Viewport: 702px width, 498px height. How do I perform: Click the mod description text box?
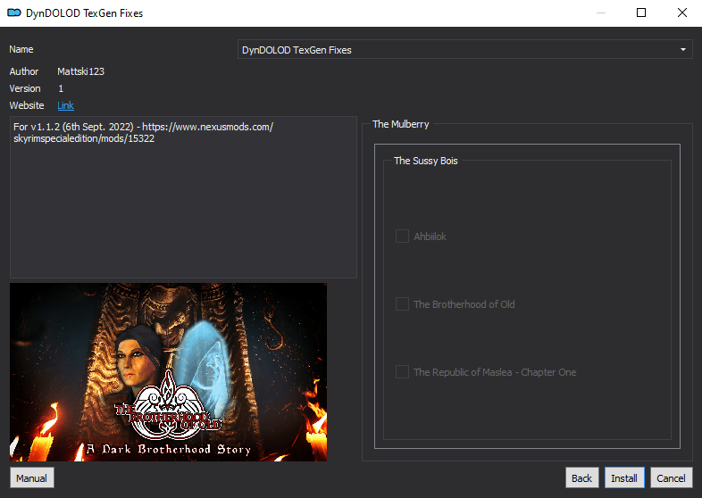click(183, 197)
